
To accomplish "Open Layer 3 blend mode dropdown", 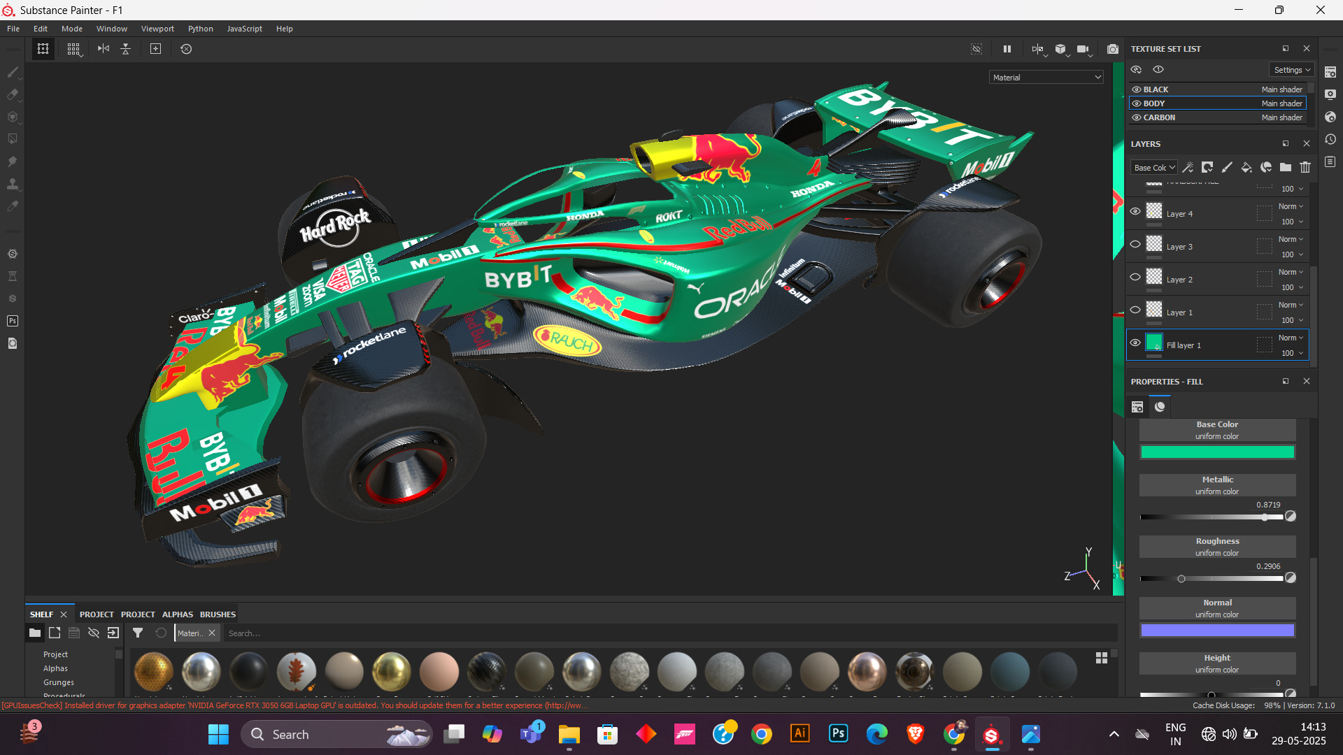I will click(x=1291, y=239).
